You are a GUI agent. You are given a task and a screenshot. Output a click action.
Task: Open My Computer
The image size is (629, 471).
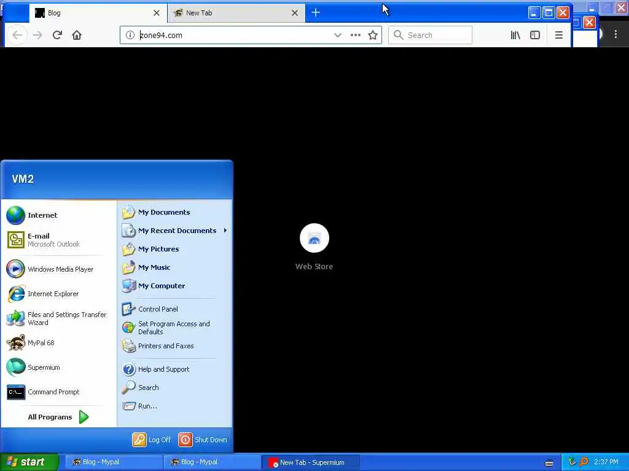[x=174, y=286]
